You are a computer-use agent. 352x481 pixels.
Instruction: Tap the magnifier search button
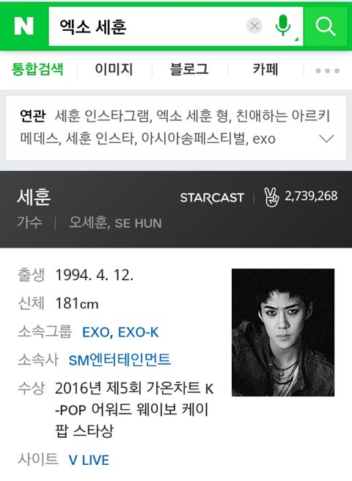[x=326, y=26]
